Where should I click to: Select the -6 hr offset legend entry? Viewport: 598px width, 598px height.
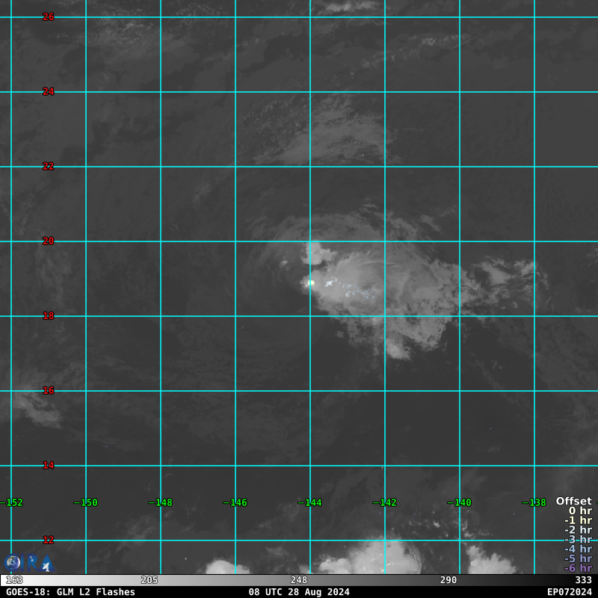[x=577, y=568]
